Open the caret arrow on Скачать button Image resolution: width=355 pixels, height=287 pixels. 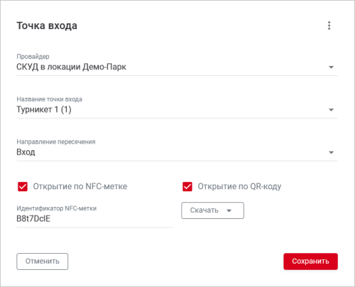[229, 210]
